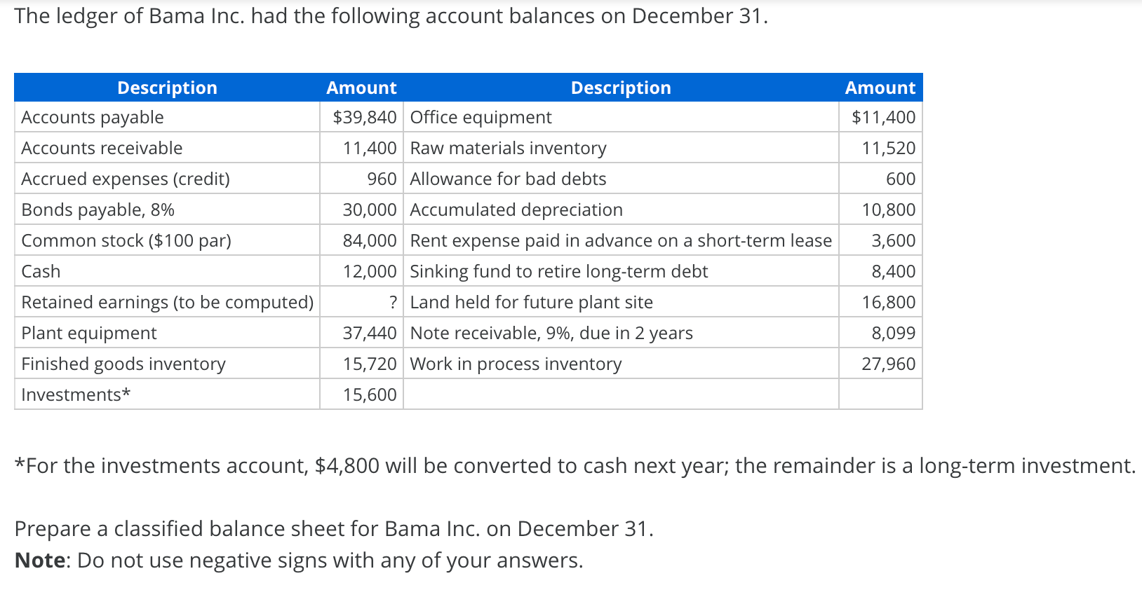The height and width of the screenshot is (611, 1142).
Task: Click the 27,960 work in process amount
Action: [x=888, y=364]
